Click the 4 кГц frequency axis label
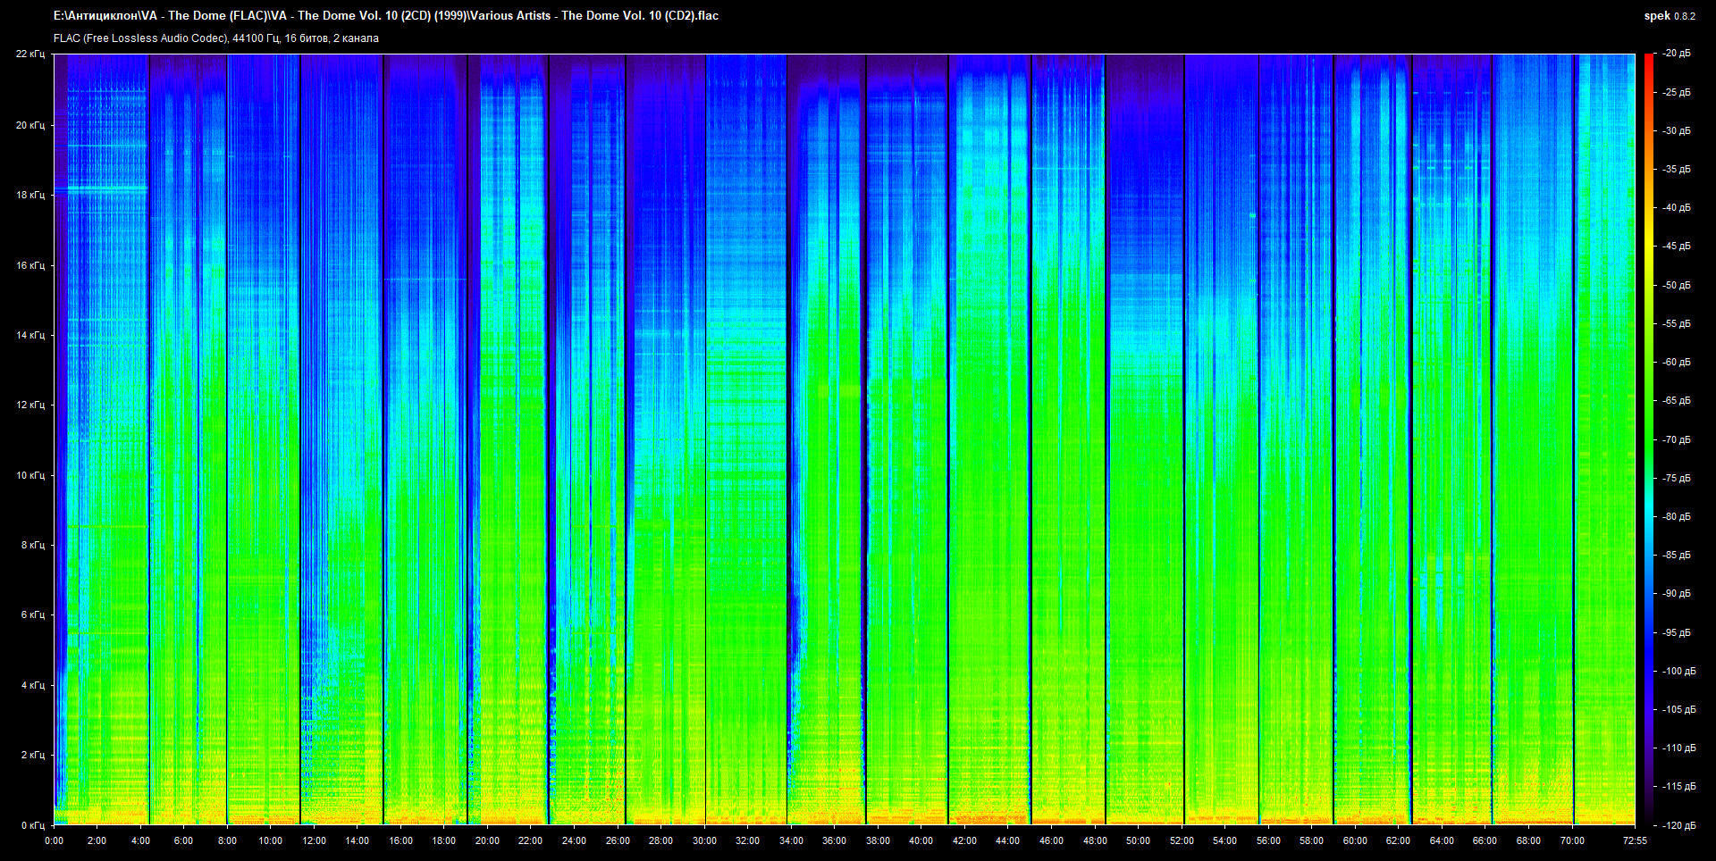Image resolution: width=1716 pixels, height=861 pixels. [x=33, y=685]
